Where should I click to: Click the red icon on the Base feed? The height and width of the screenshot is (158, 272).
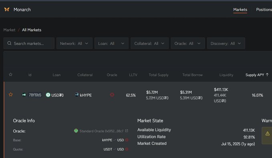coord(127,140)
